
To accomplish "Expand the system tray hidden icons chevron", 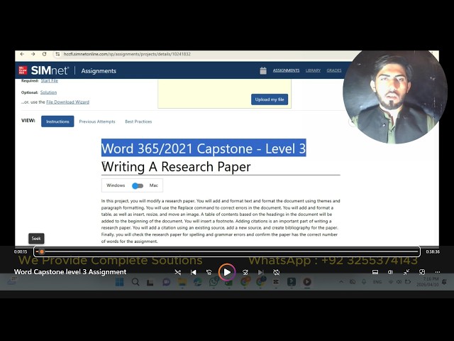I will (341, 282).
